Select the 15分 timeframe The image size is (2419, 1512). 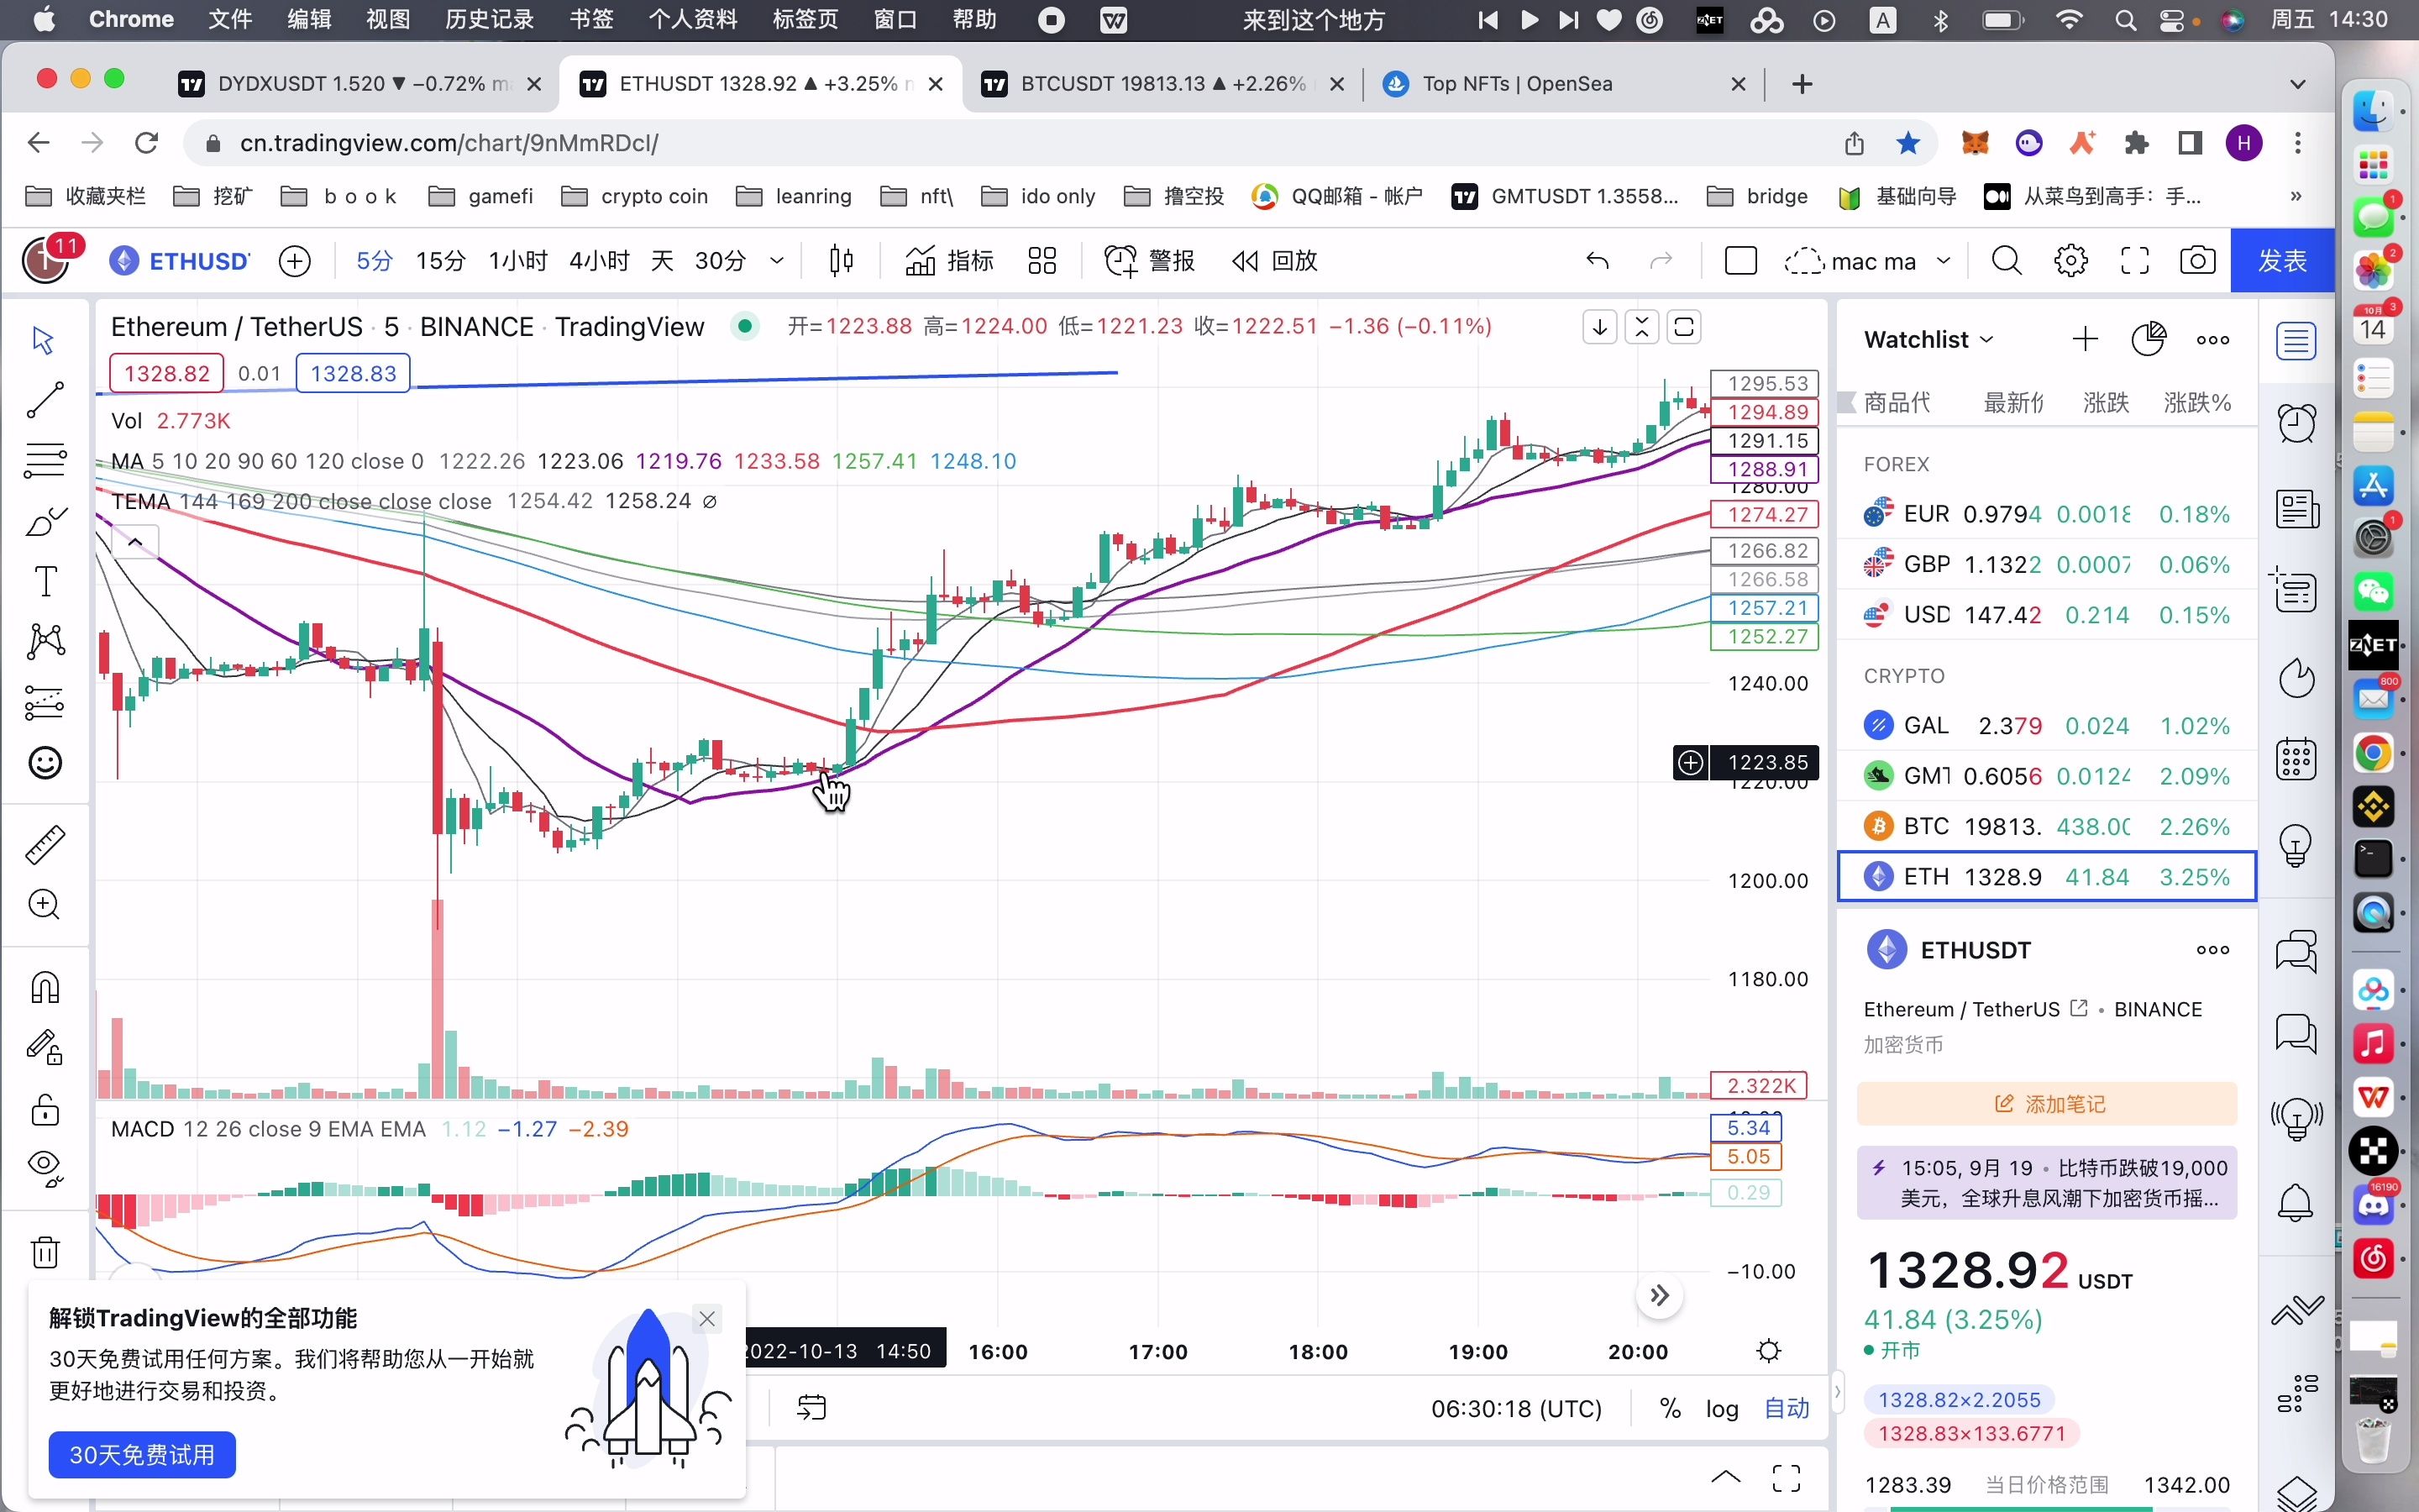(441, 261)
